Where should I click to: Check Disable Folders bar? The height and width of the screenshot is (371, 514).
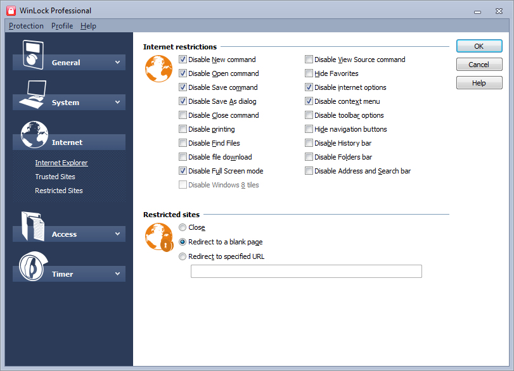pyautogui.click(x=309, y=157)
